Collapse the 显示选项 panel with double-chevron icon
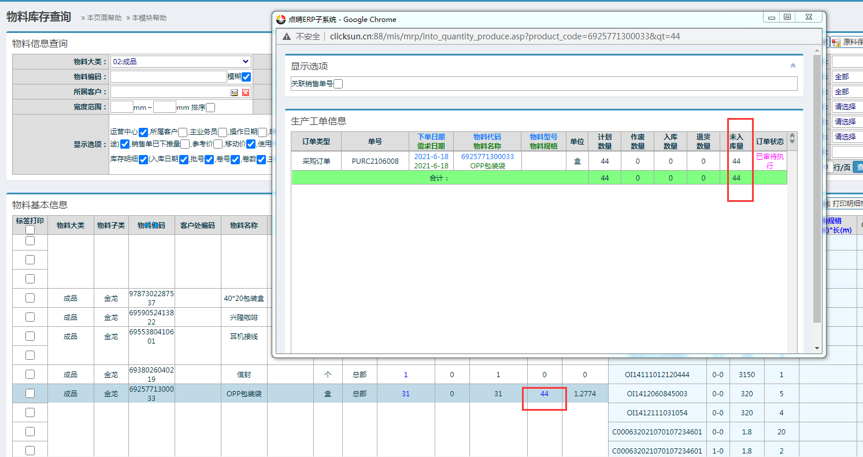 793,66
